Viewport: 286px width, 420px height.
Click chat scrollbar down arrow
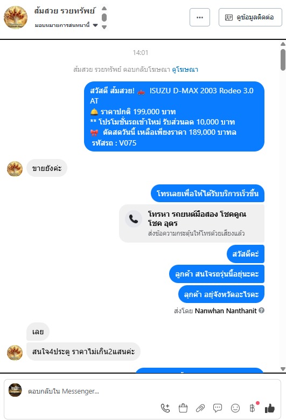point(283,369)
